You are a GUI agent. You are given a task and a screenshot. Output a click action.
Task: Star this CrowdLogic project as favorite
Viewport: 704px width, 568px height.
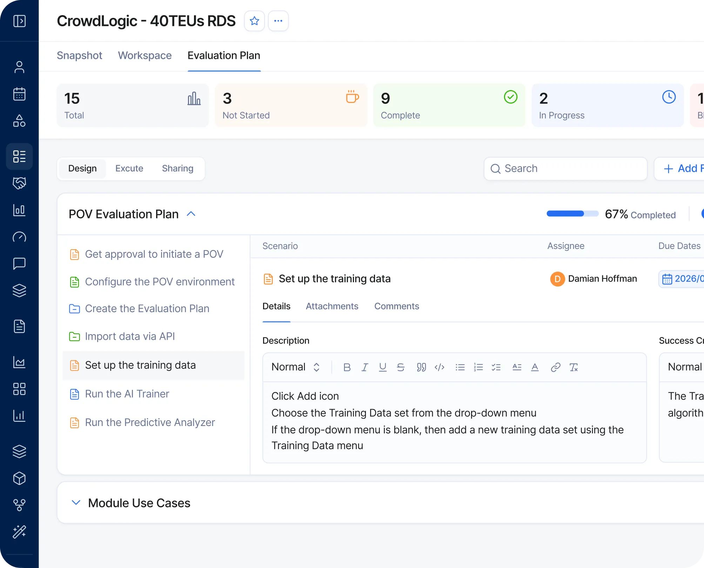pos(254,21)
